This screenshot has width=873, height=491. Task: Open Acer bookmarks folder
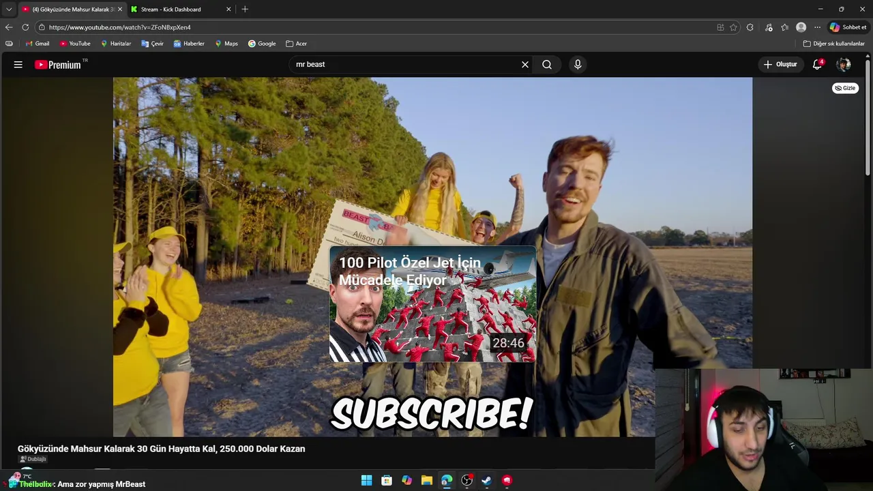point(296,44)
